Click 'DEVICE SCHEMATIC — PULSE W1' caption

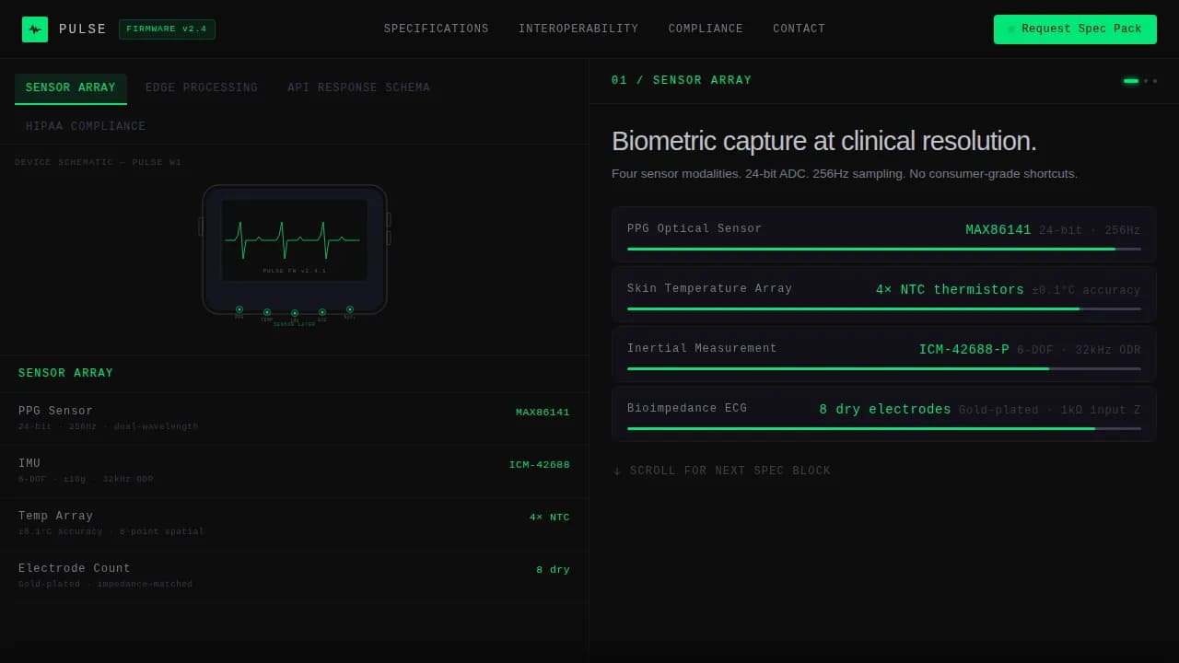(98, 163)
